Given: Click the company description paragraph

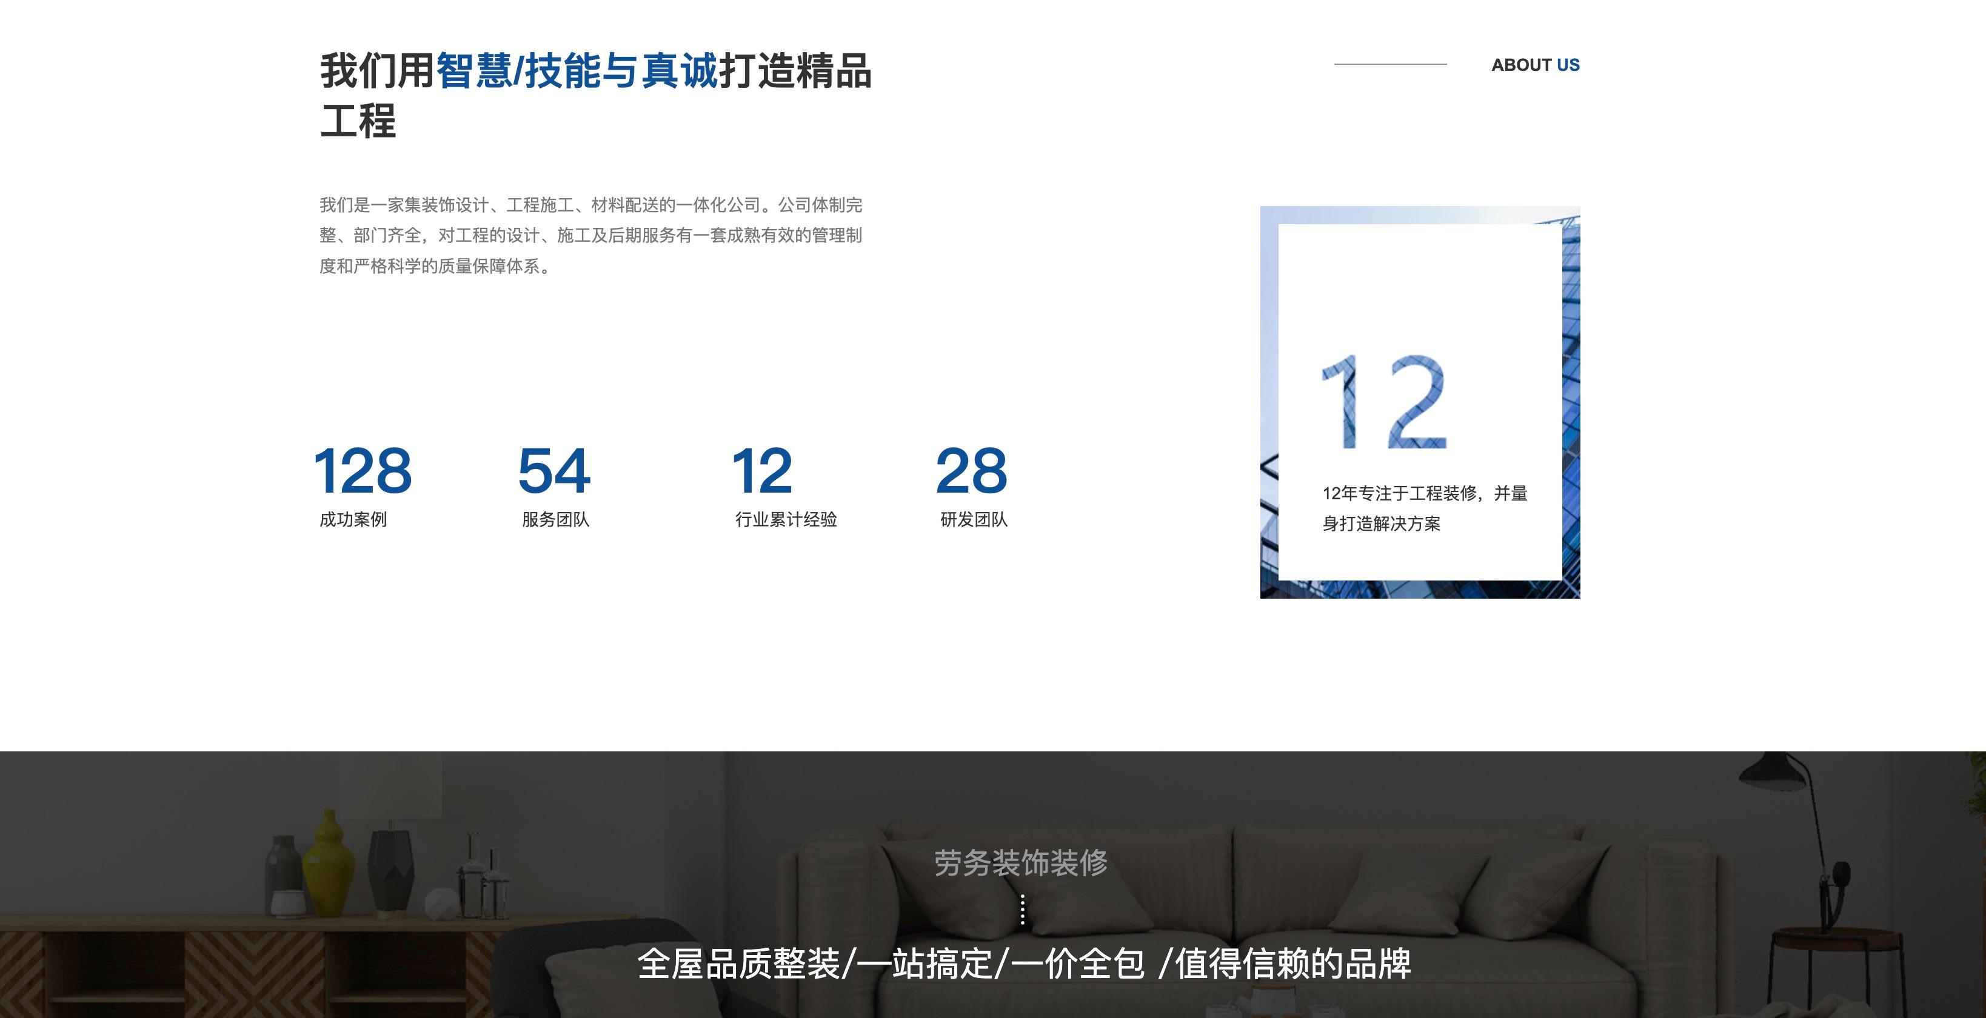Looking at the screenshot, I should click(x=590, y=235).
